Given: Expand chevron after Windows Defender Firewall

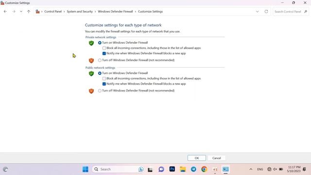Looking at the screenshot, I should 136,12.
